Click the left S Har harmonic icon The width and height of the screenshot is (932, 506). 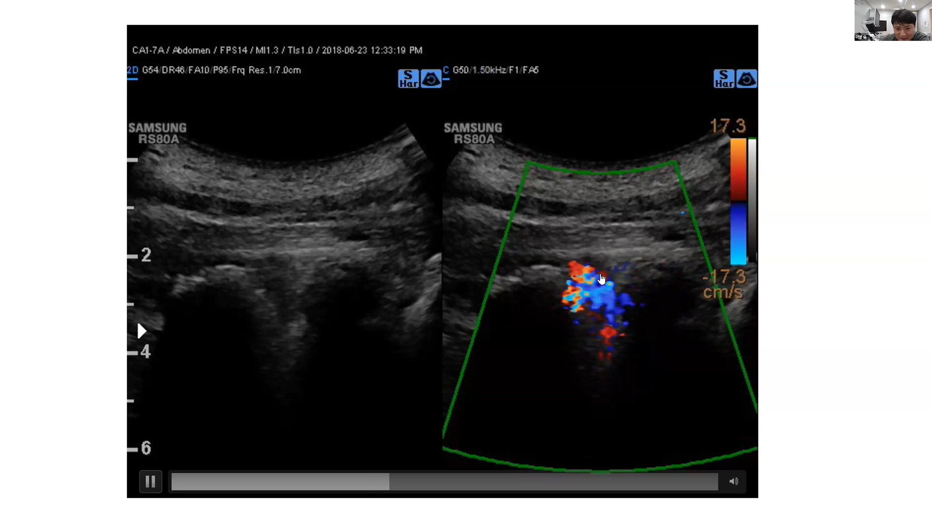[408, 78]
